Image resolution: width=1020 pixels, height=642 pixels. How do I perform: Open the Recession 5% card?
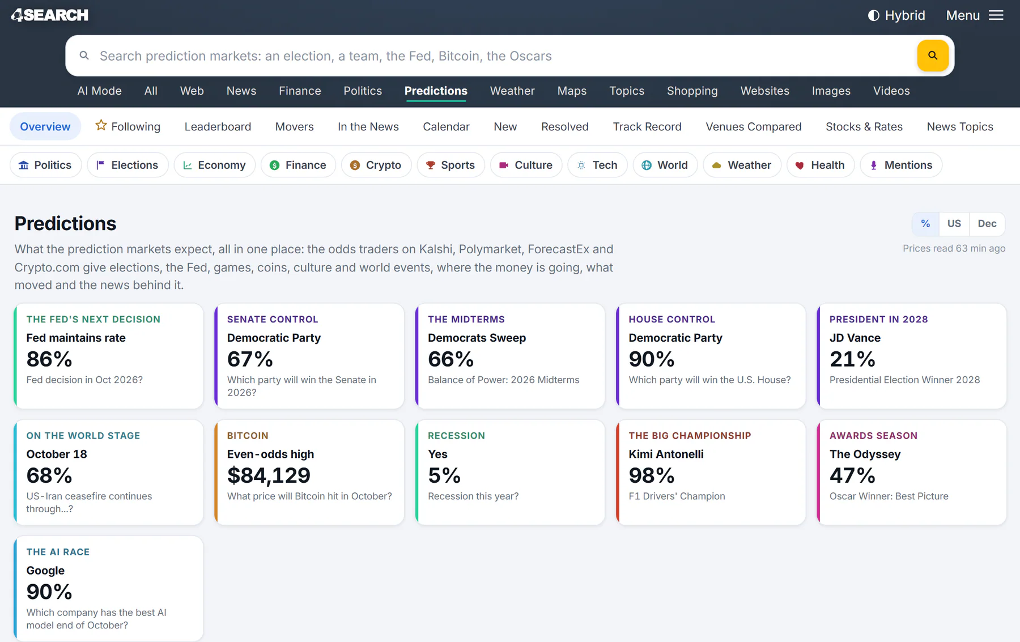coord(510,472)
